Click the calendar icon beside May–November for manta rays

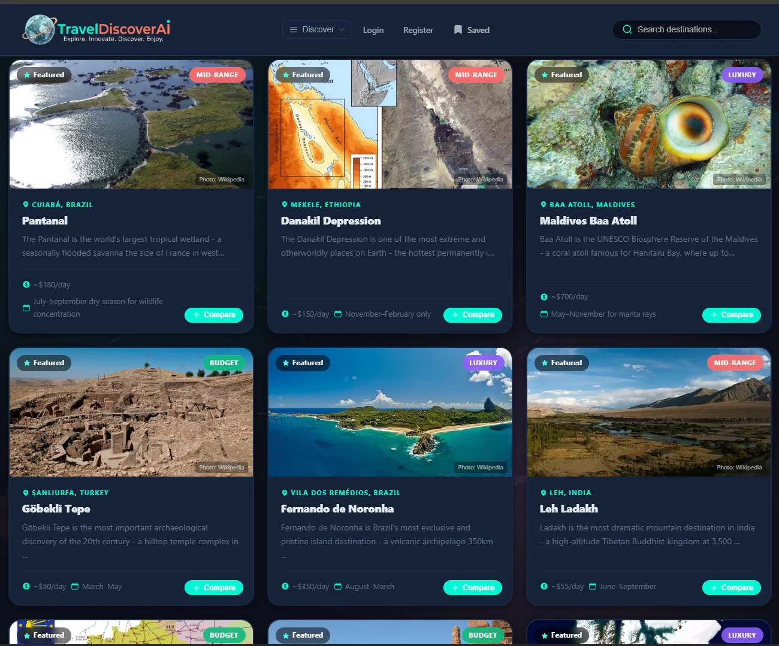[x=544, y=314]
